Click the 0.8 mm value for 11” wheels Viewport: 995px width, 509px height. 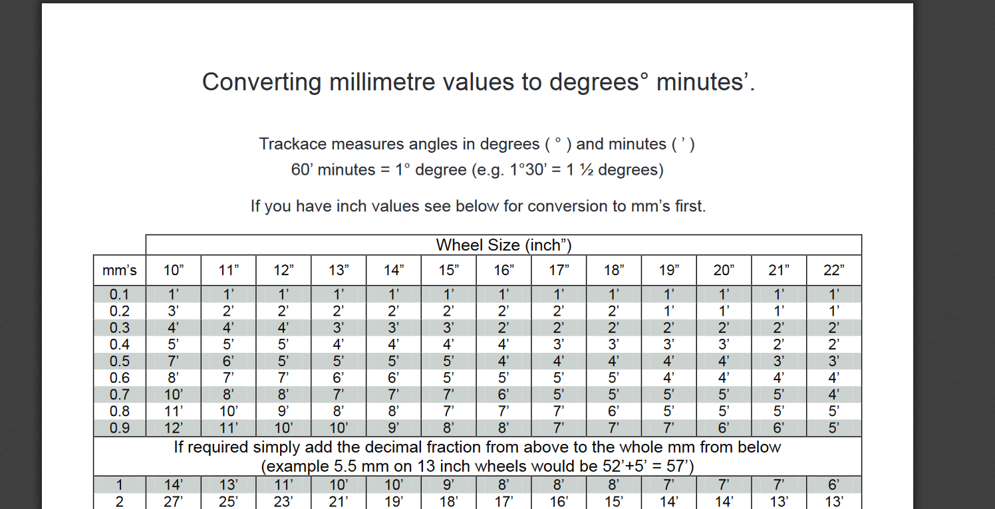[x=228, y=411]
